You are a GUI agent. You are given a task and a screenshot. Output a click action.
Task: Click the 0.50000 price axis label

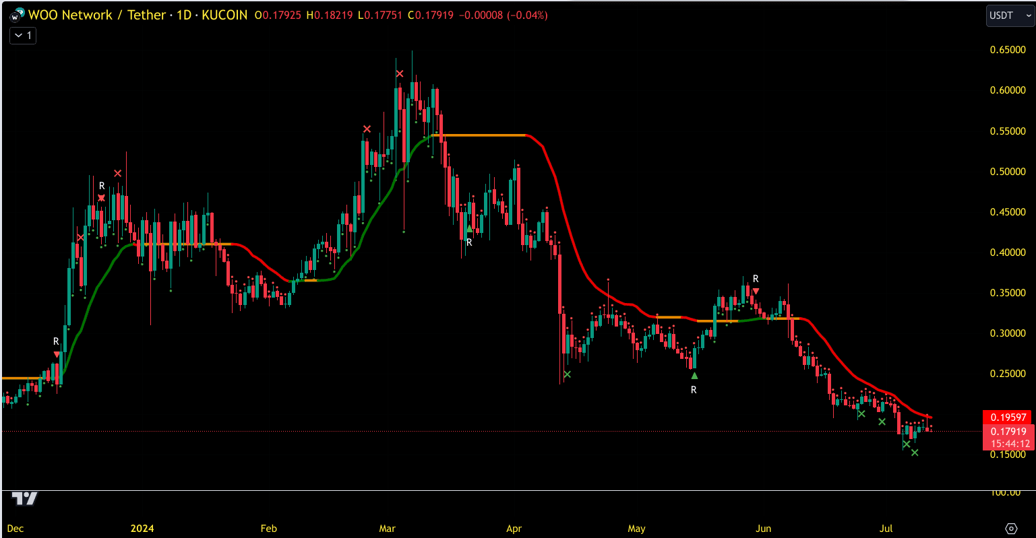click(1008, 172)
